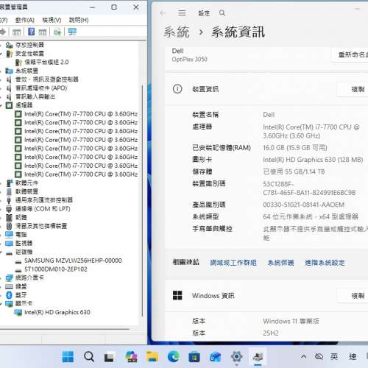Click the Forward arrow in Device Manager toolbar

pyautogui.click(x=3, y=32)
